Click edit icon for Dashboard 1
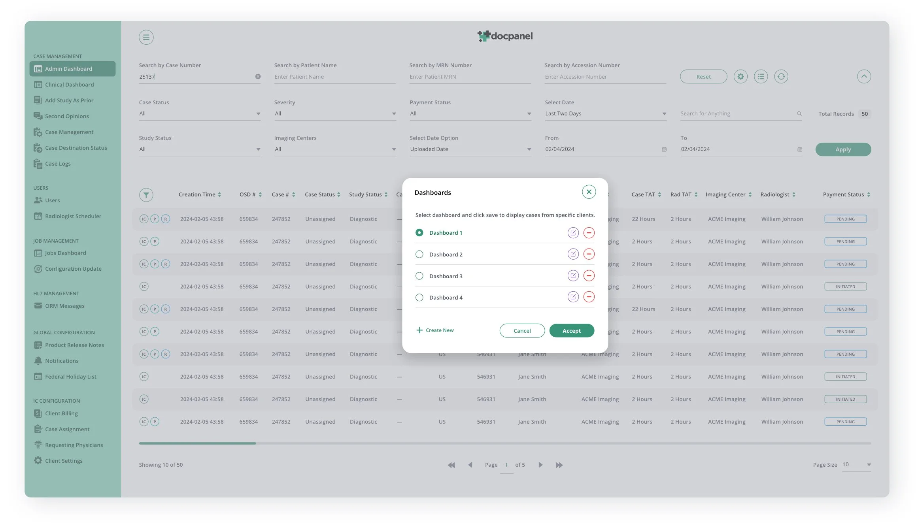Viewport: 916px width, 526px height. point(573,233)
